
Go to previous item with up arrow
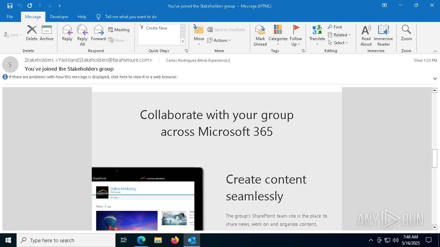40,6
